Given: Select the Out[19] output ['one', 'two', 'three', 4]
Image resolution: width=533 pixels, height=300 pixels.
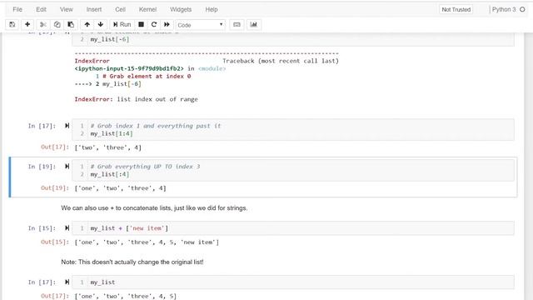Looking at the screenshot, I should (x=120, y=188).
